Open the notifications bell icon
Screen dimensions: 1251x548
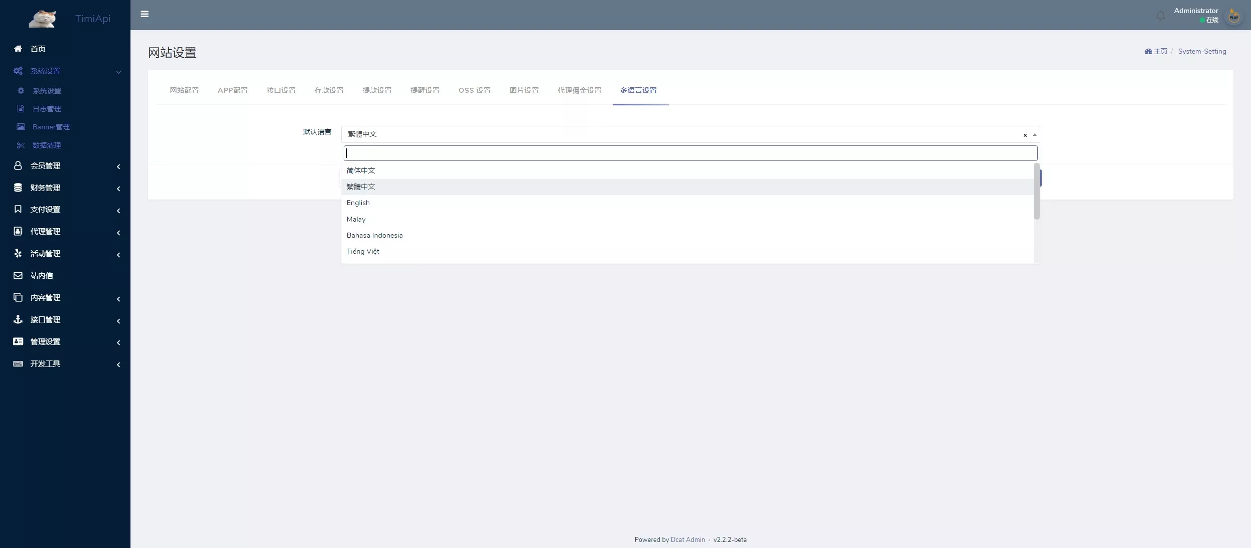tap(1160, 16)
